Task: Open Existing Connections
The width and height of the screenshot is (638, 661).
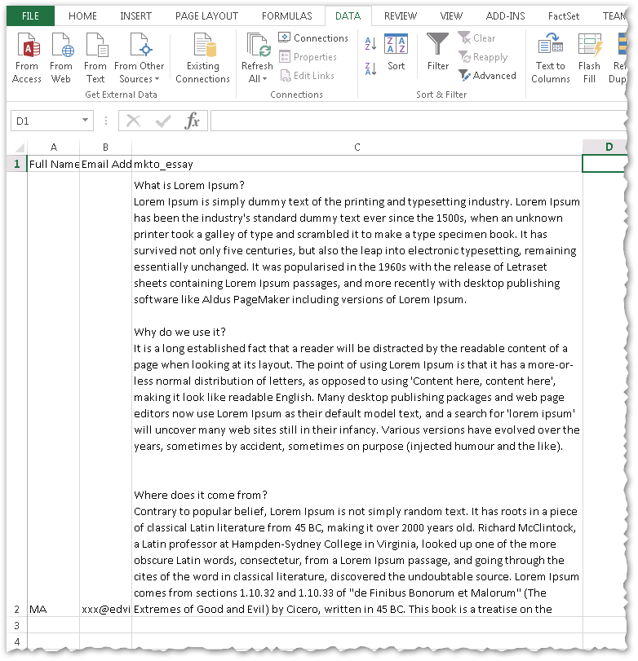Action: [202, 59]
